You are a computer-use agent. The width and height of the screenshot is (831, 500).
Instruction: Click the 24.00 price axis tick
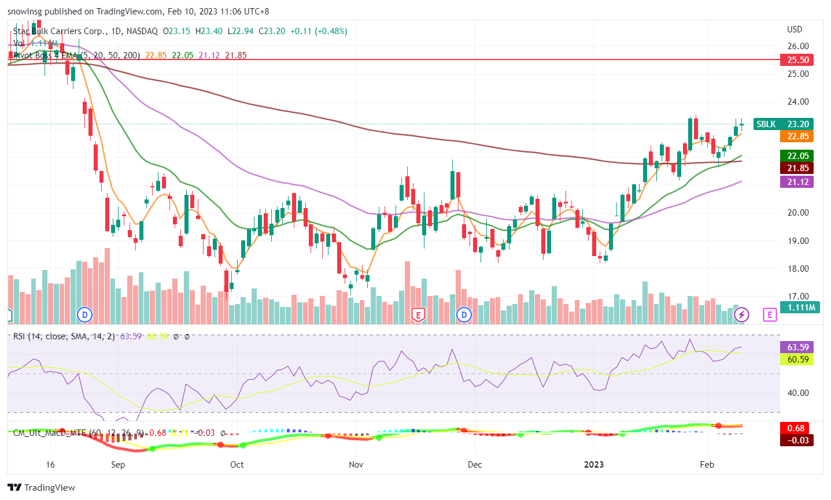point(798,102)
